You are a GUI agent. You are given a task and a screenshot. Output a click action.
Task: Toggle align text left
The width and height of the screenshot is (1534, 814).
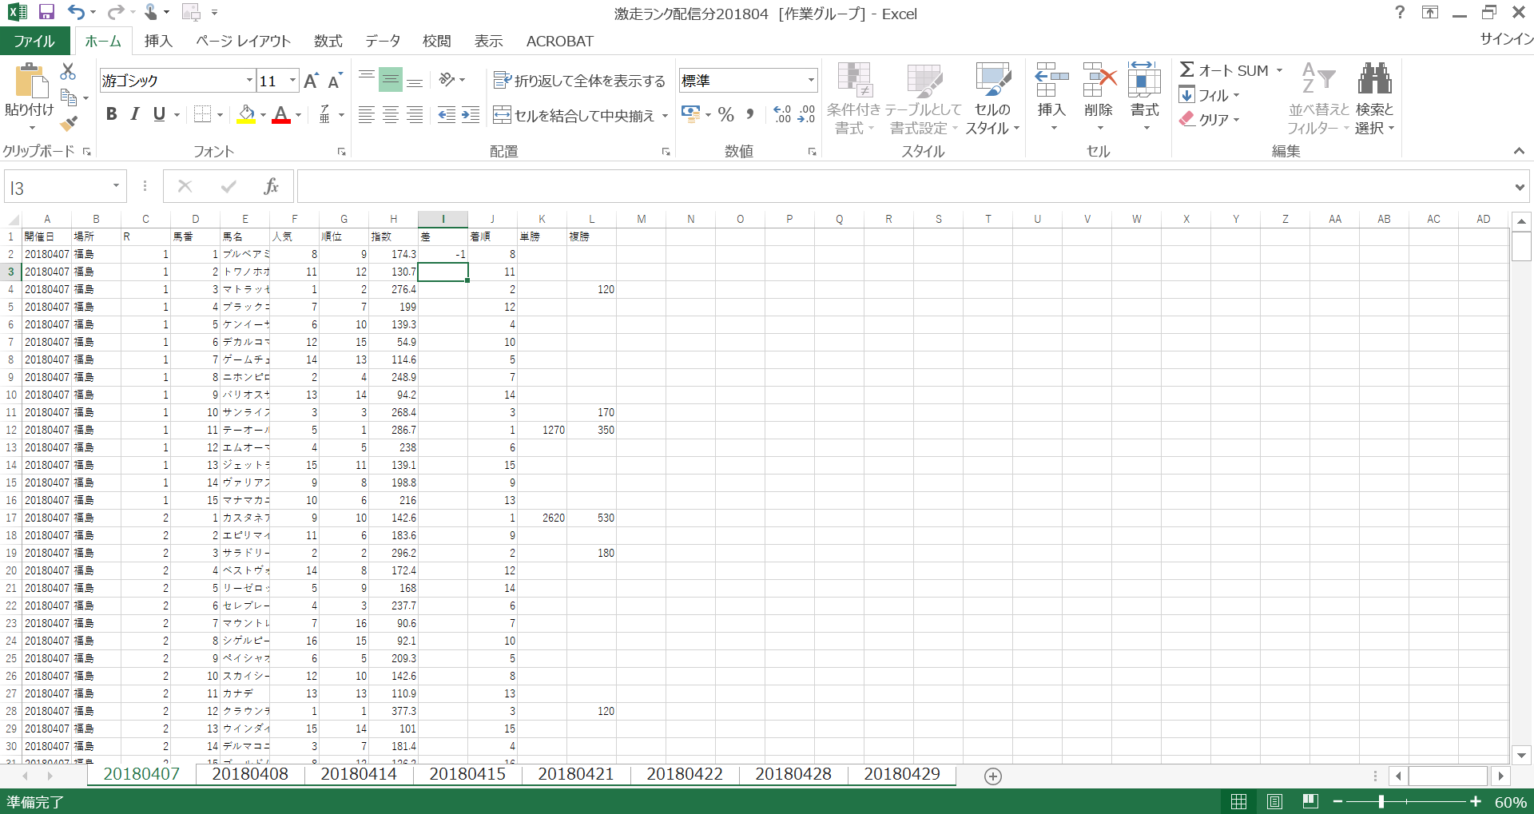[367, 115]
